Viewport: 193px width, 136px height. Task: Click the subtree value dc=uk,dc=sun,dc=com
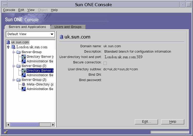pos(120,69)
